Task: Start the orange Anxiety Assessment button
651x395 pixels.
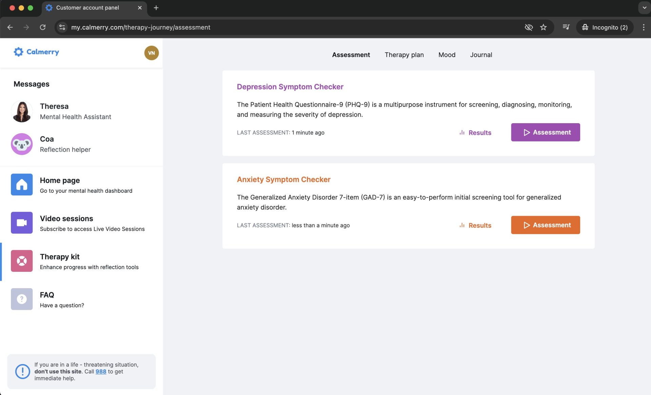Action: click(x=545, y=225)
